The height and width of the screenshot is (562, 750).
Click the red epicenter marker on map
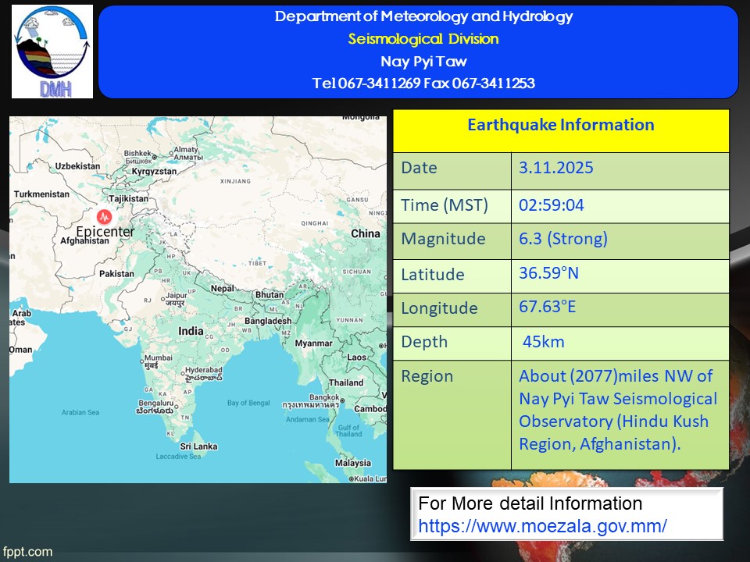coord(103,216)
